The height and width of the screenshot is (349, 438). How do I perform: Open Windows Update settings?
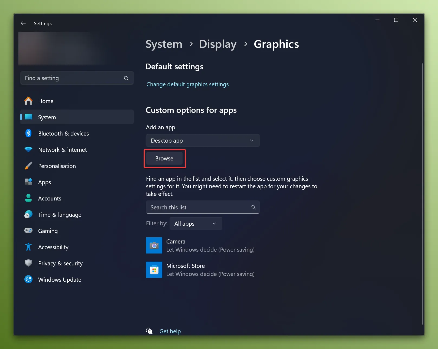click(x=60, y=279)
